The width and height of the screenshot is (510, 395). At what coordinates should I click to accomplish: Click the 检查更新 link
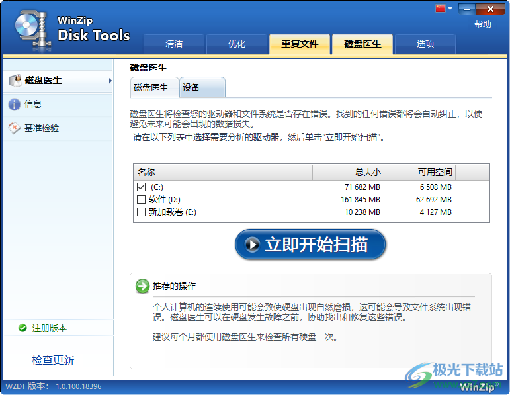point(53,360)
